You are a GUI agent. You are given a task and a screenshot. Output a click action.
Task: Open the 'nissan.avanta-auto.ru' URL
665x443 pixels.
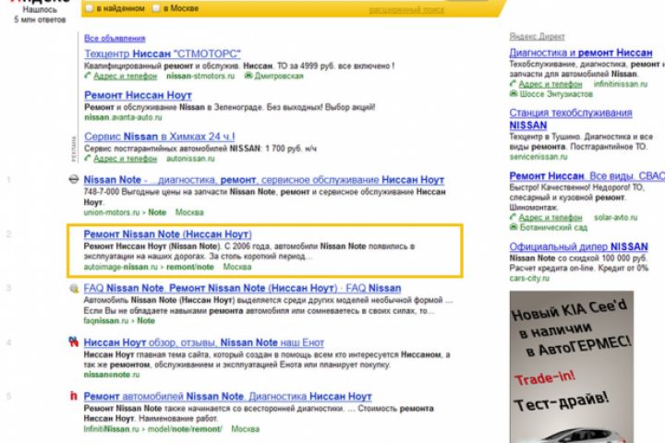123,117
